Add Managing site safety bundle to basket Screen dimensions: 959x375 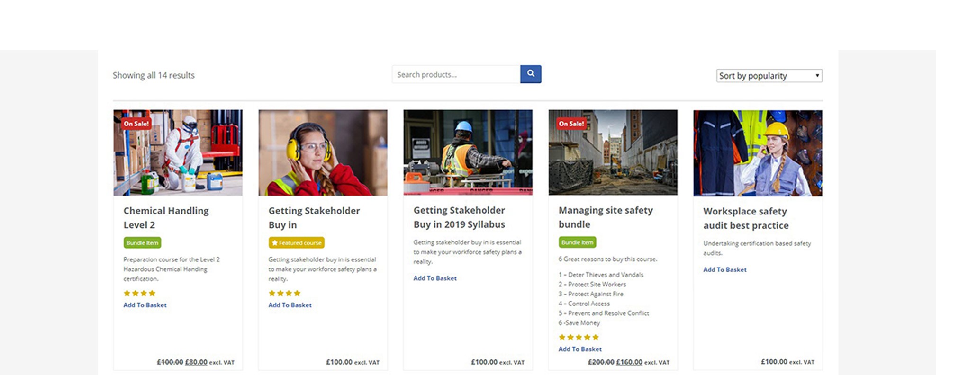point(580,349)
